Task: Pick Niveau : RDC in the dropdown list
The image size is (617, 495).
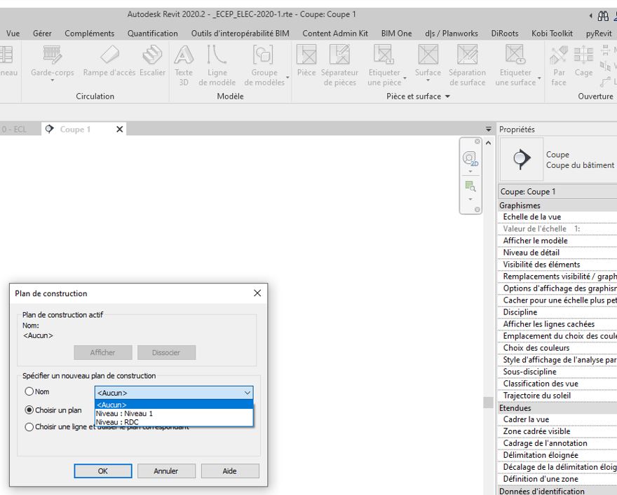Action: pyautogui.click(x=117, y=421)
